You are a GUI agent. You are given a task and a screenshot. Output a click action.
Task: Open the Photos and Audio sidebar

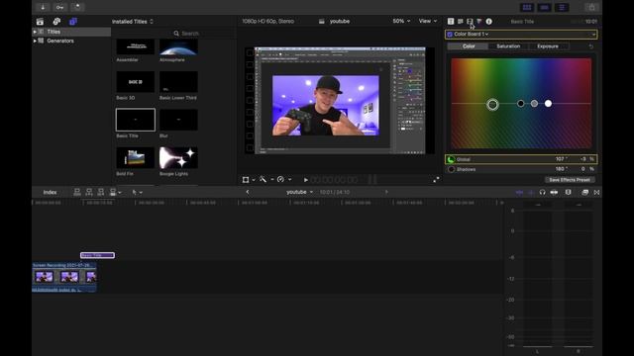coord(56,22)
